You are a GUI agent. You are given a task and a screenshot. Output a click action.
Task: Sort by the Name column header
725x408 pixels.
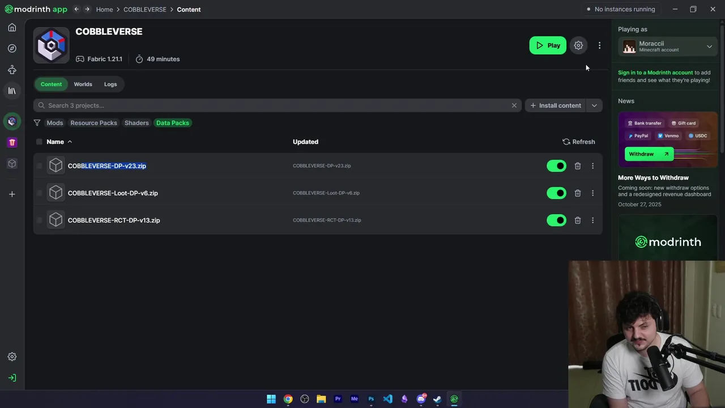tap(59, 142)
